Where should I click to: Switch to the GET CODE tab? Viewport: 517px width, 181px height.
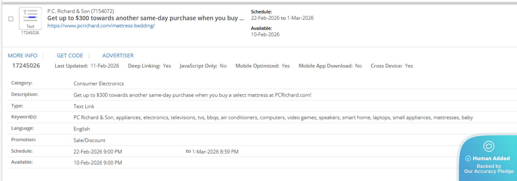coord(70,56)
